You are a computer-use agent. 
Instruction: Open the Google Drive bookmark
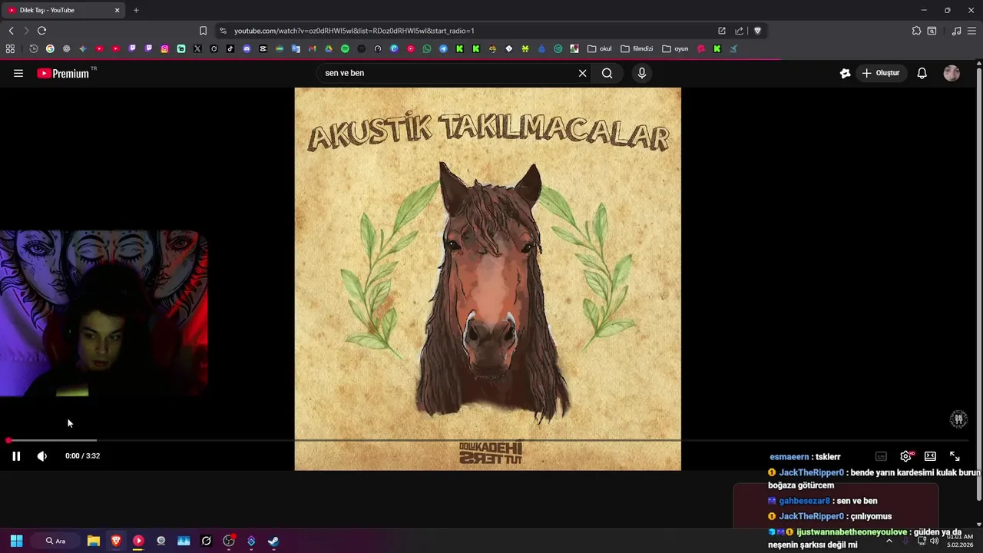(329, 48)
